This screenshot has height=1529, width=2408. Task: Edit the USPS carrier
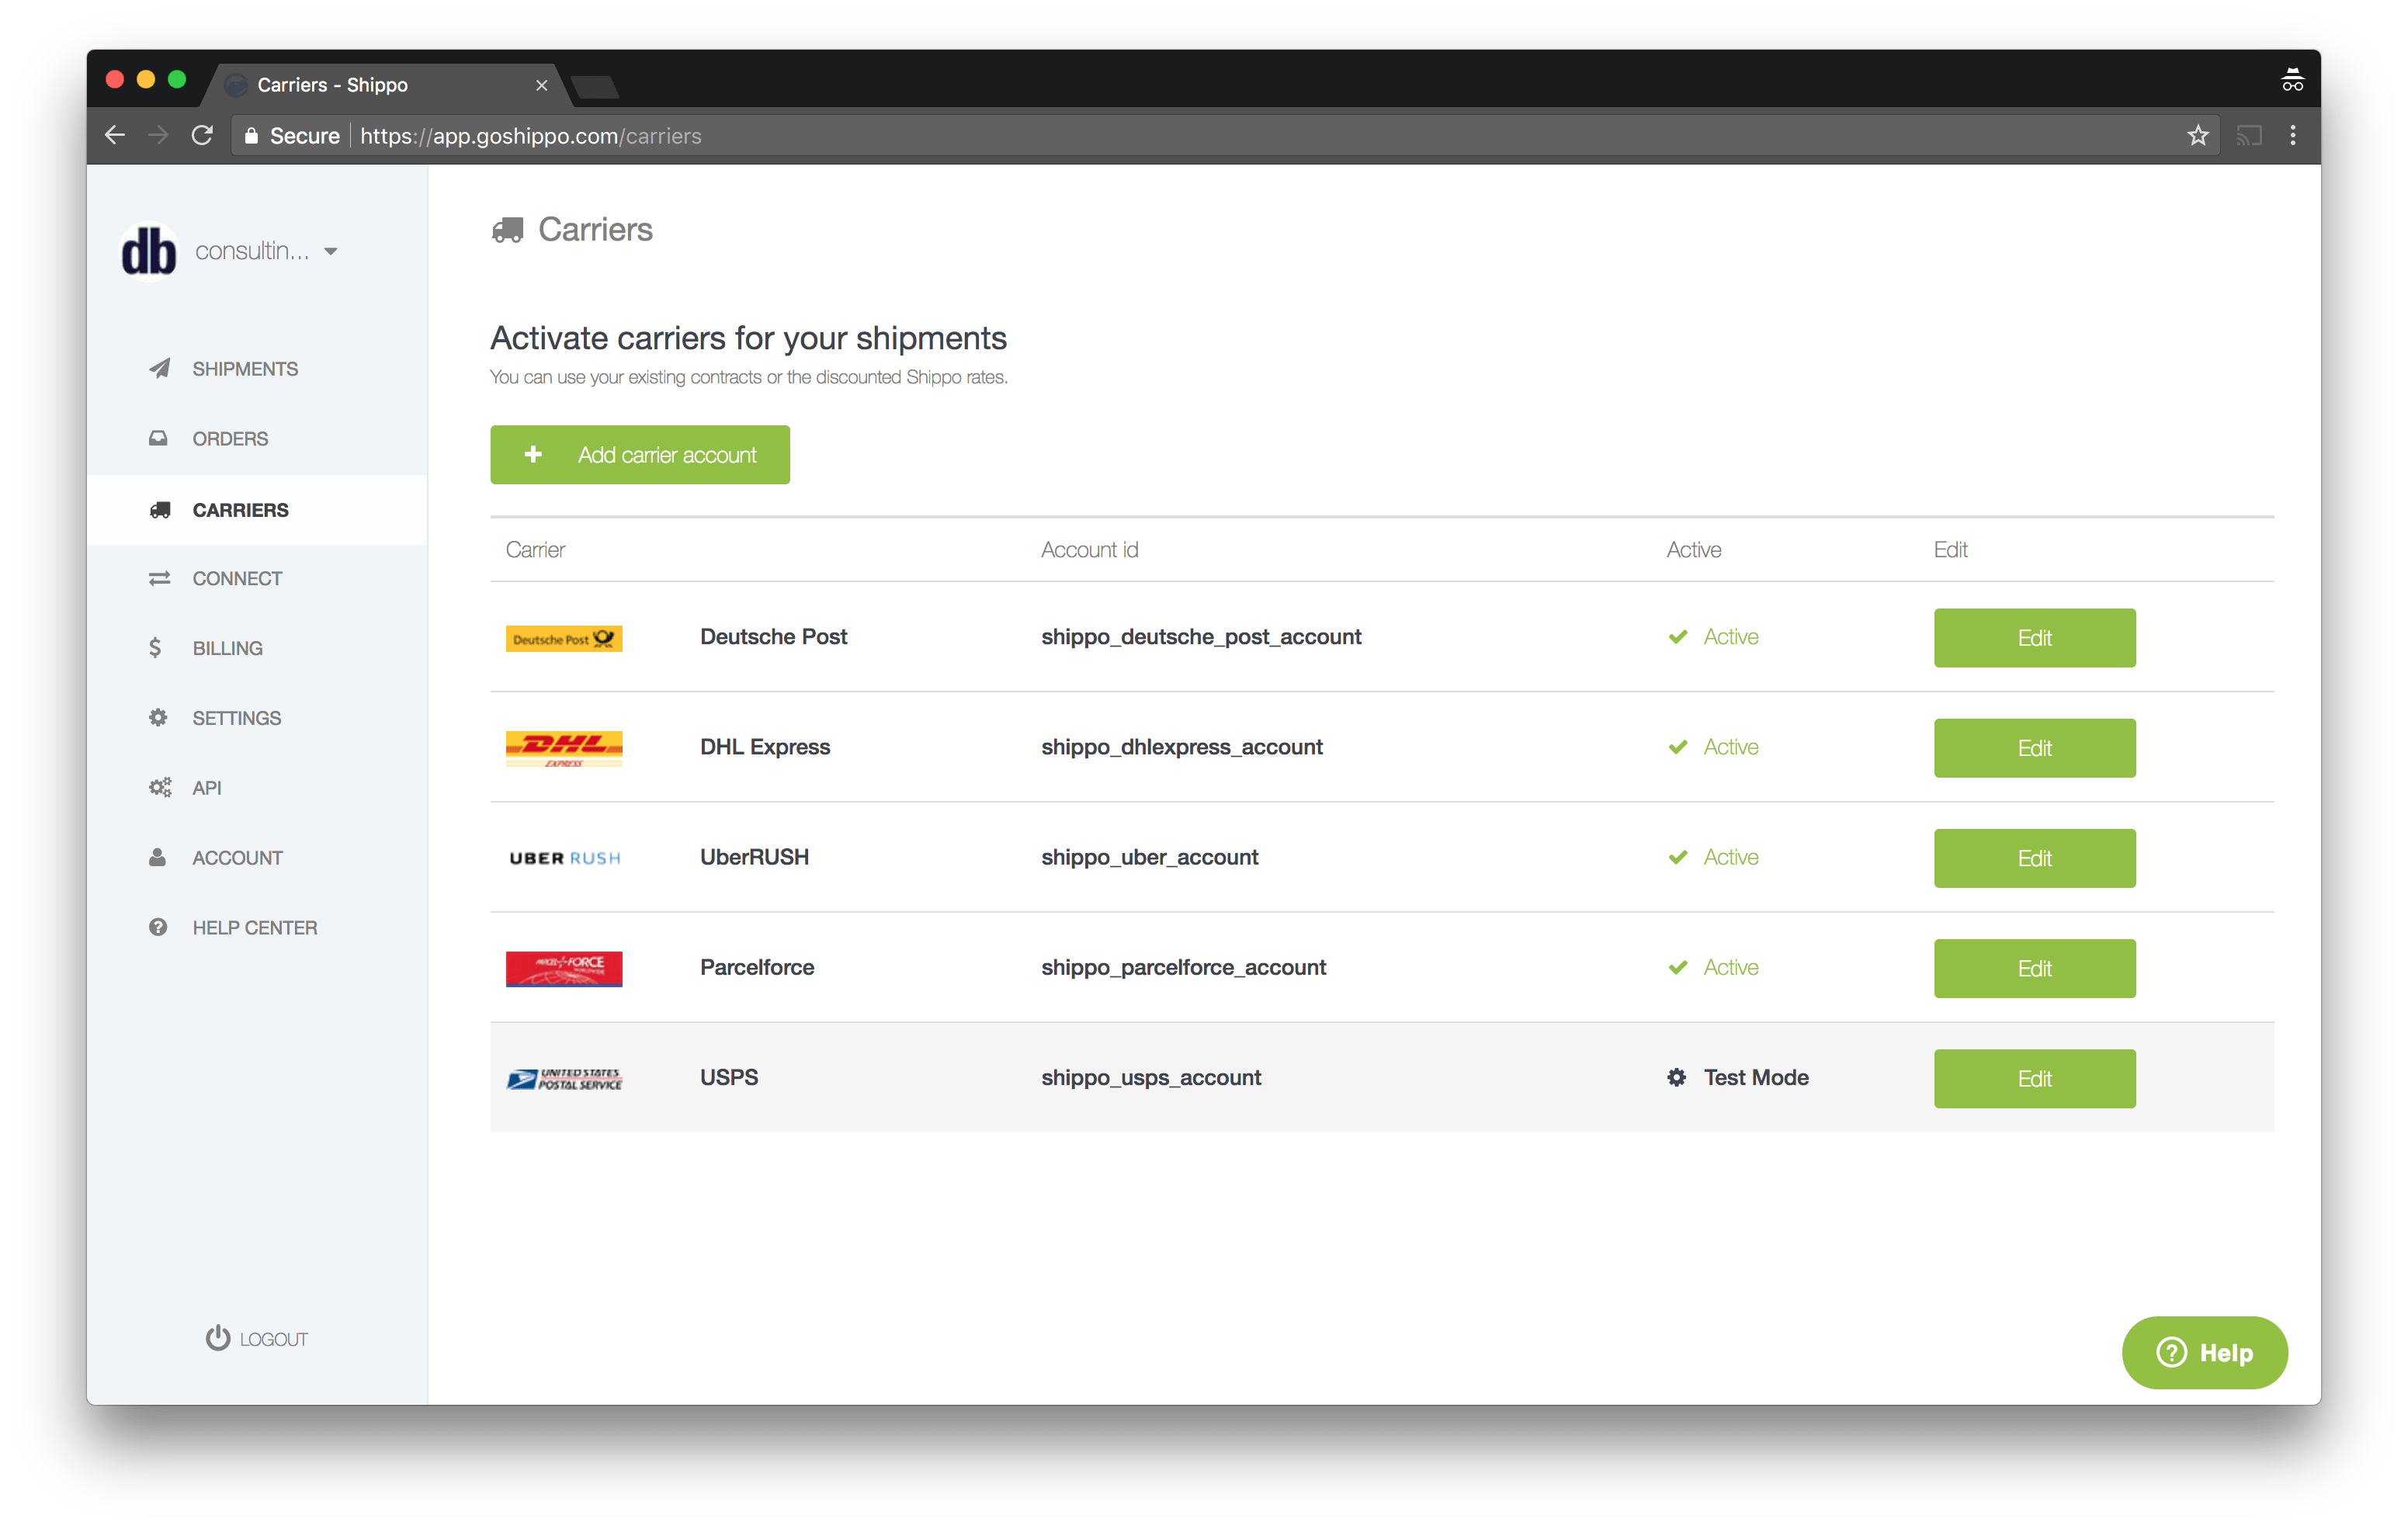[2035, 1078]
